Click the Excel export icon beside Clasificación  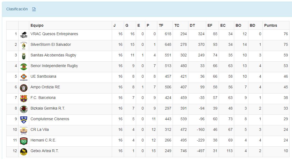34,9
